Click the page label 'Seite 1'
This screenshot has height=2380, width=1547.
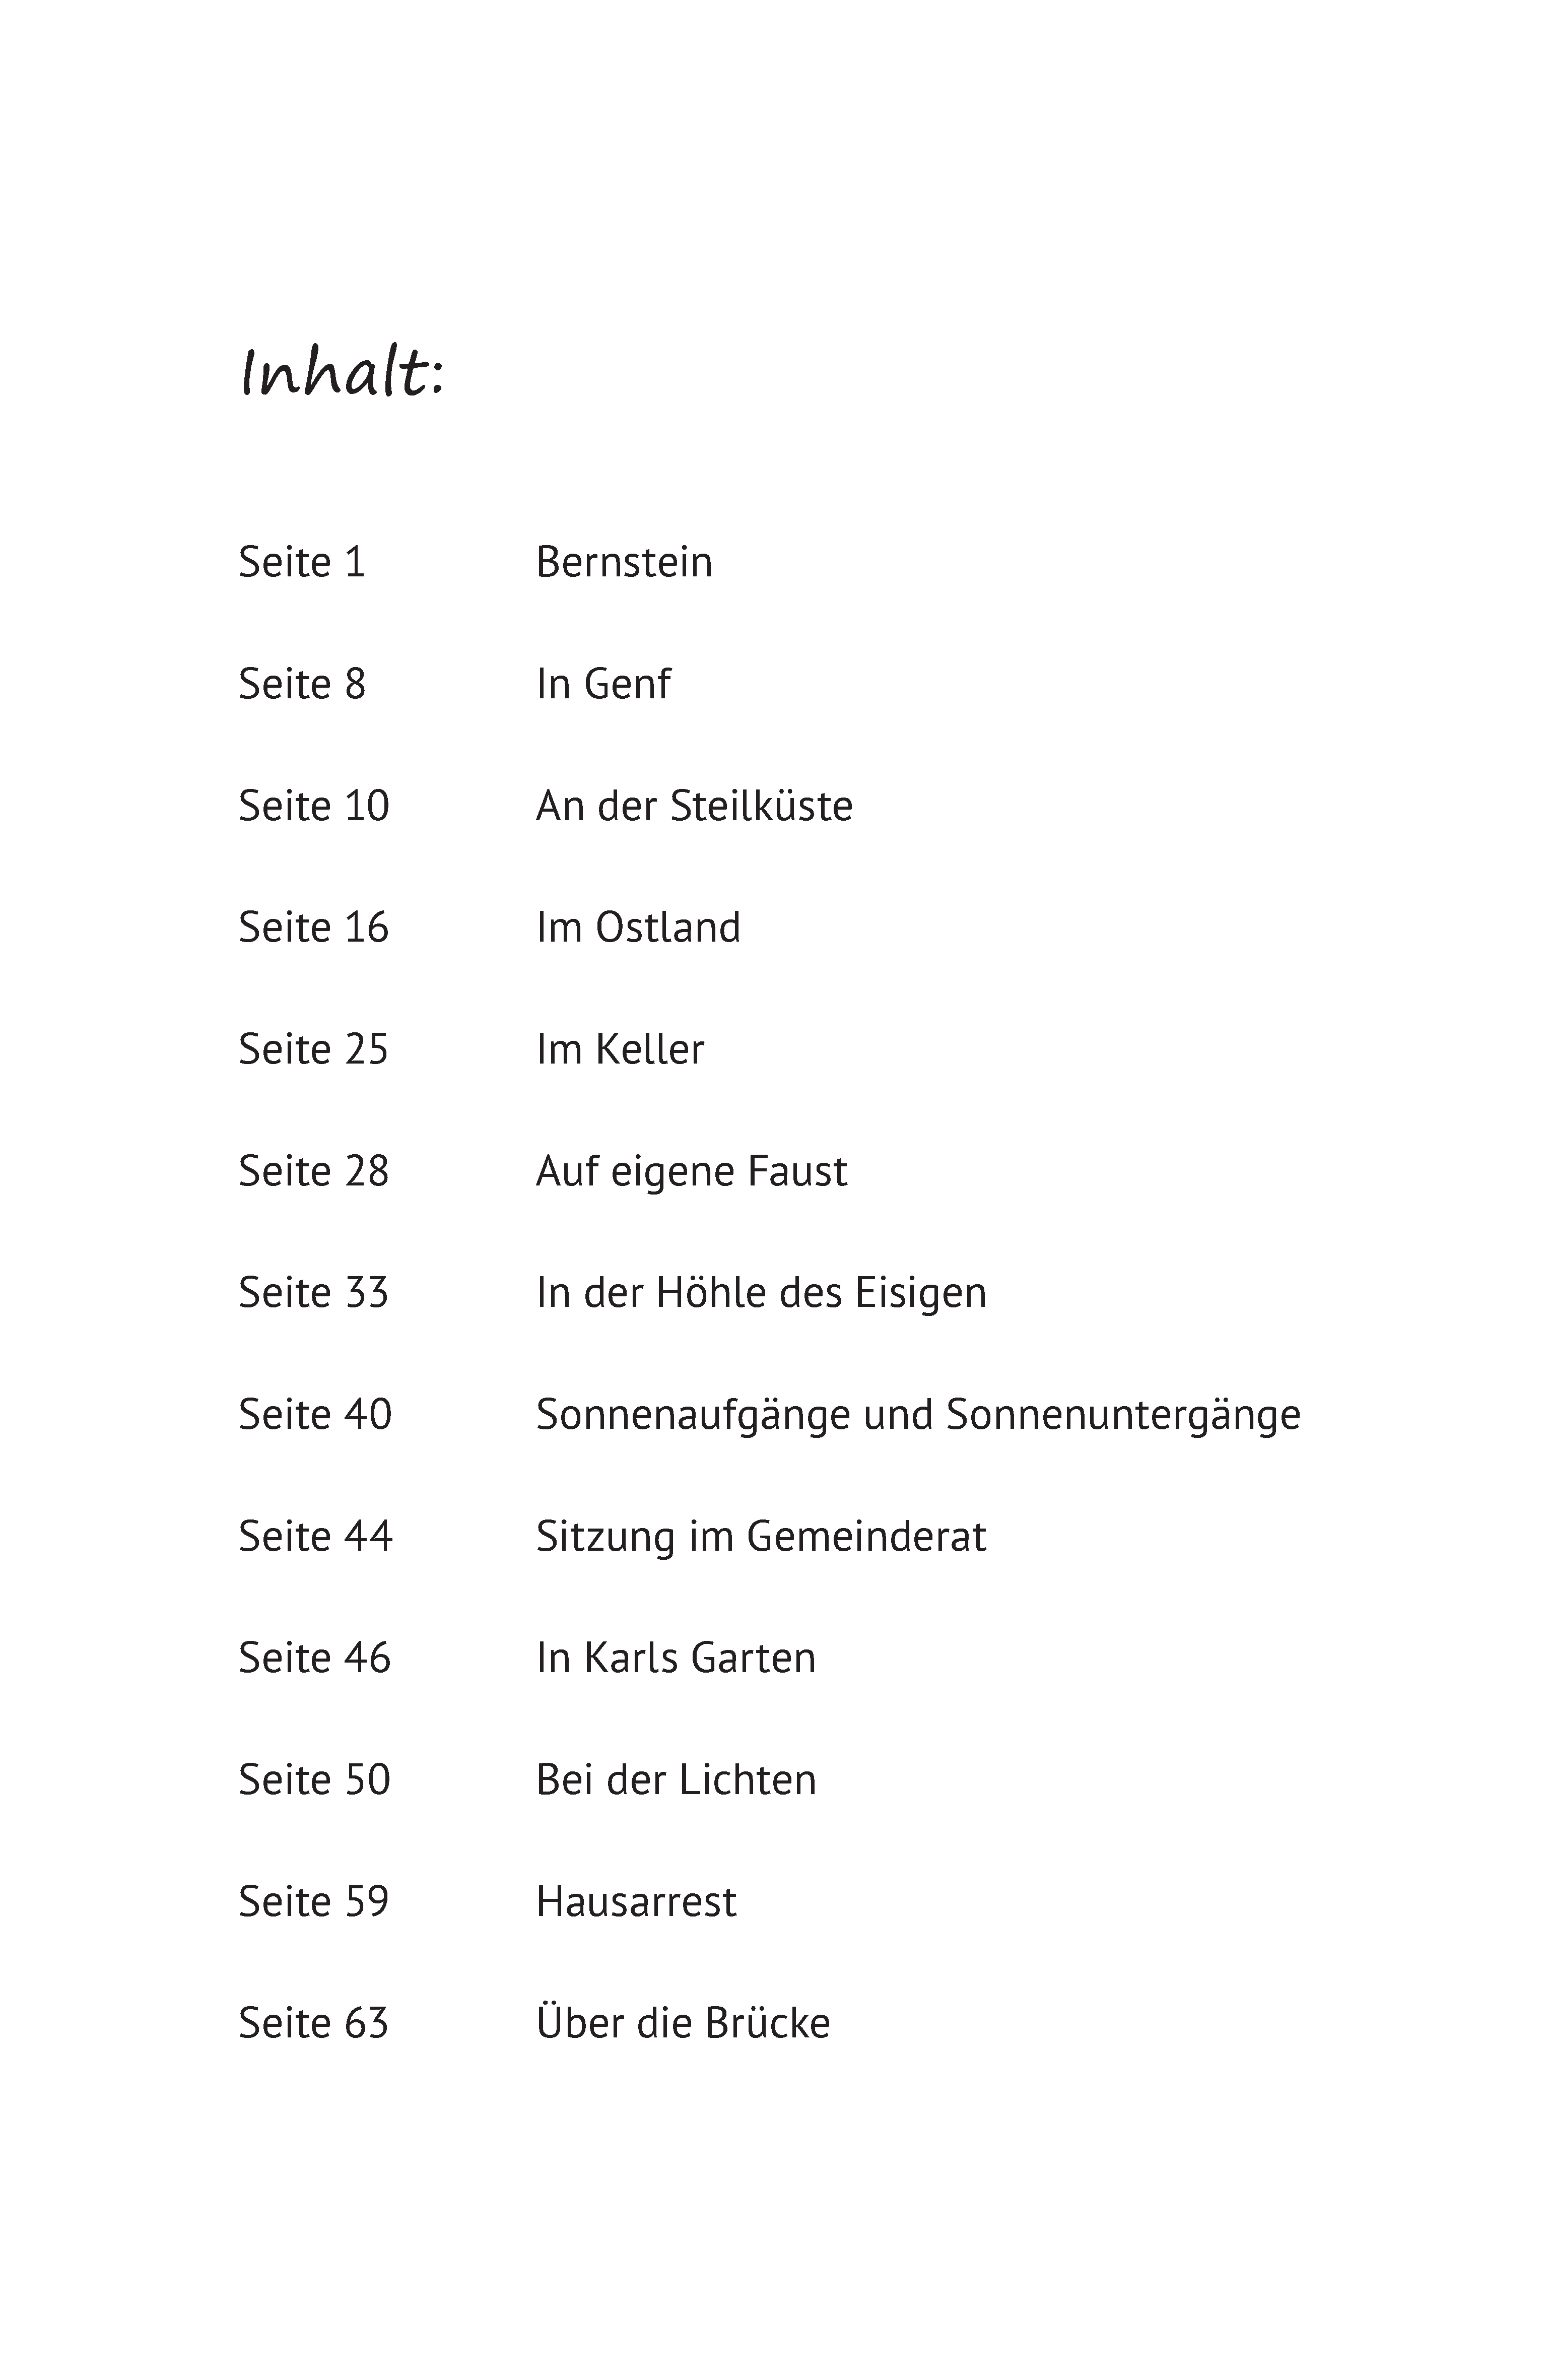pos(302,562)
